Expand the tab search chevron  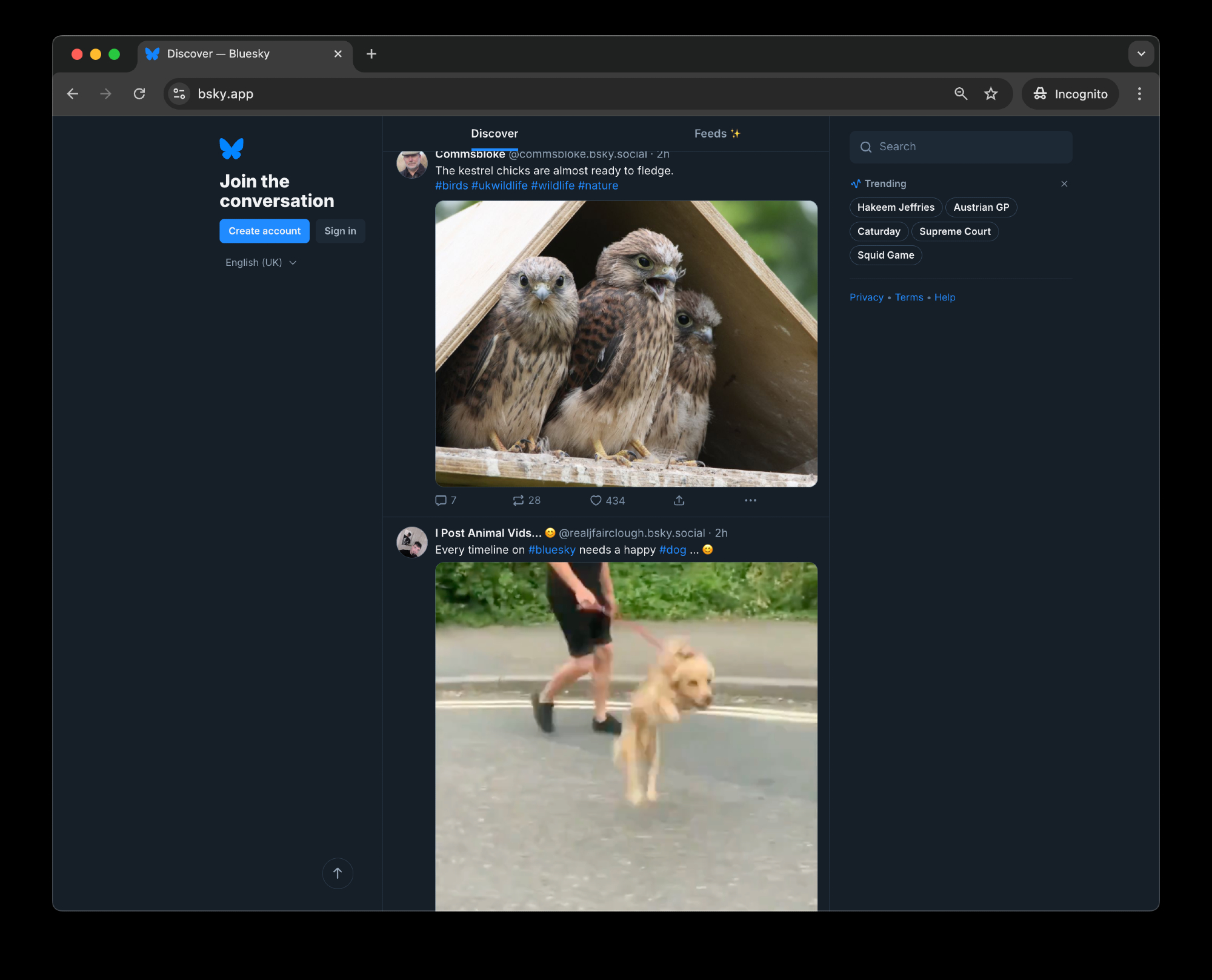coord(1140,54)
